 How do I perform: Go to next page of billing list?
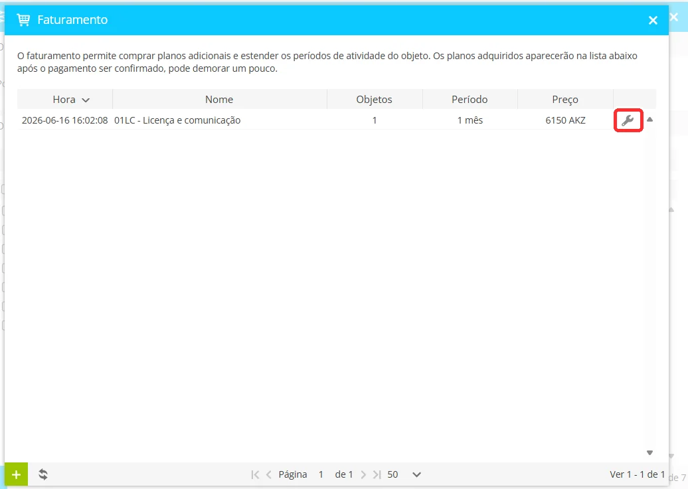(363, 474)
